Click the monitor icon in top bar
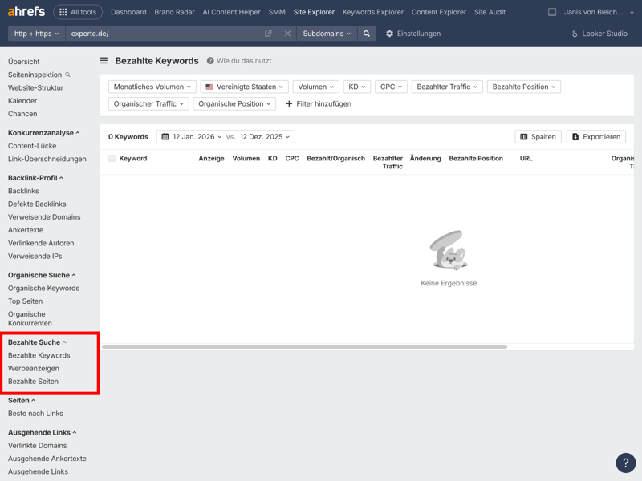The height and width of the screenshot is (481, 642). pos(552,12)
